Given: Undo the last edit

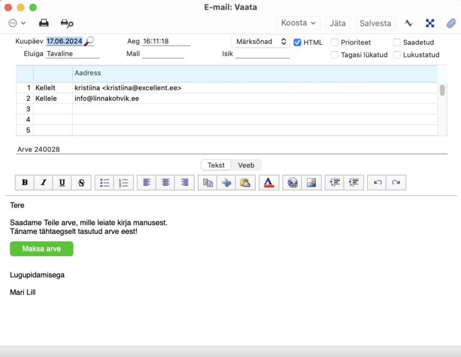Looking at the screenshot, I should [x=377, y=183].
